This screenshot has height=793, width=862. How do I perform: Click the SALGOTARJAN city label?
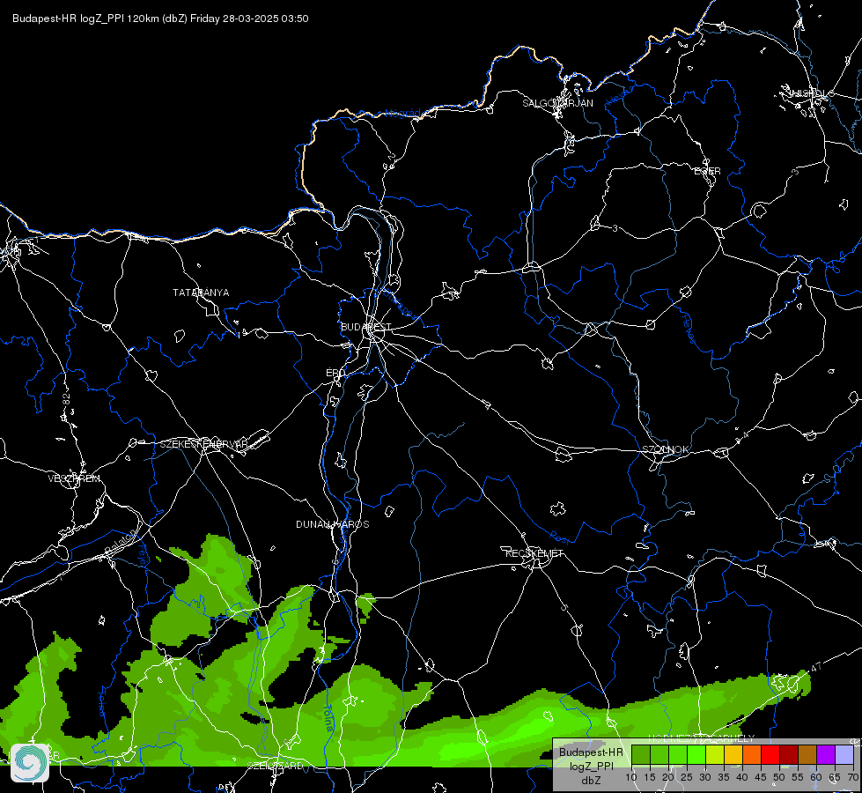click(557, 103)
